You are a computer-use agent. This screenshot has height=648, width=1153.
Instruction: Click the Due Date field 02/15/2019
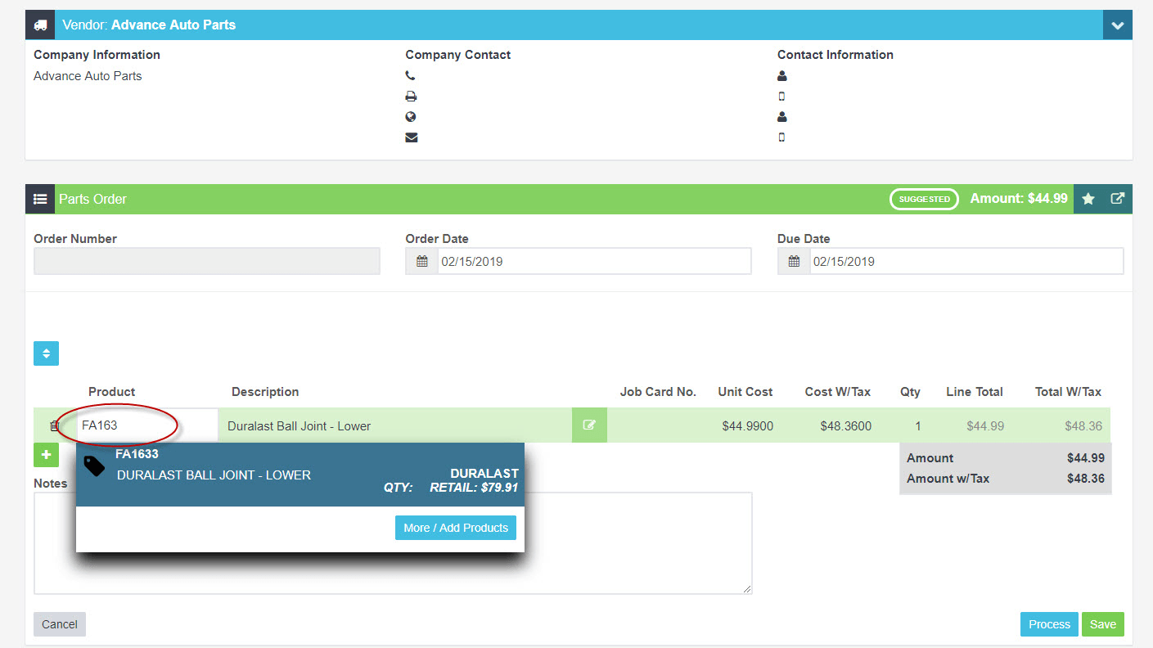pyautogui.click(x=966, y=262)
